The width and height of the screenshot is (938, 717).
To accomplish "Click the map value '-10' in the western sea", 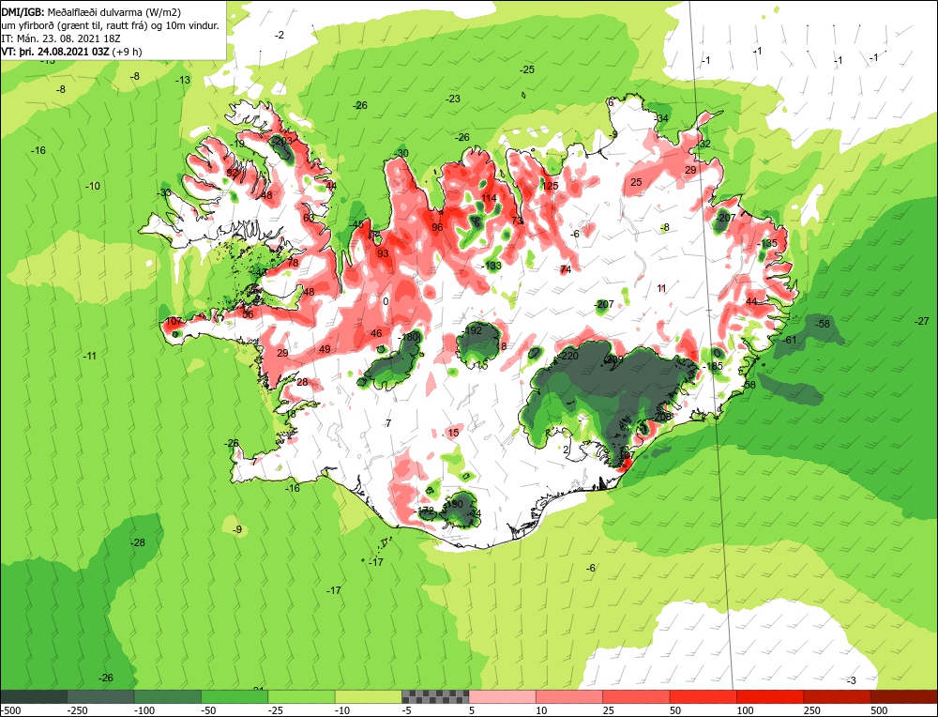I will (93, 186).
